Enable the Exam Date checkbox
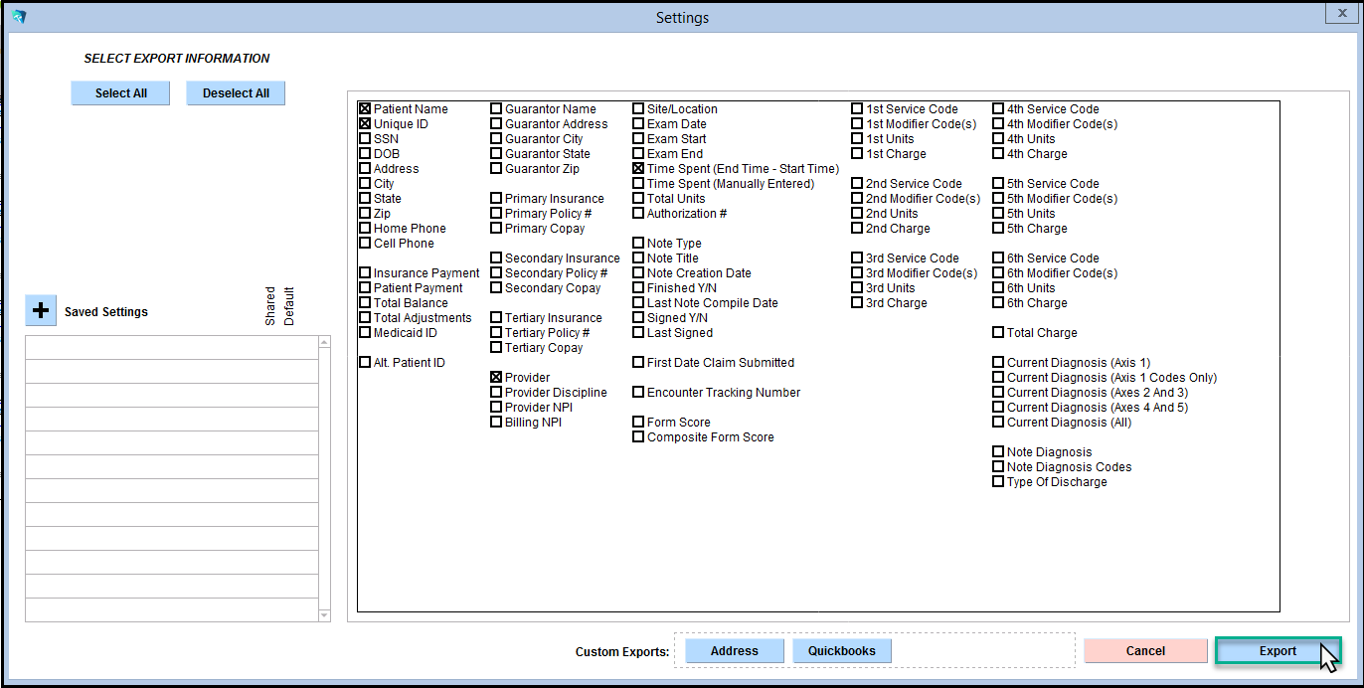The image size is (1364, 688). (638, 124)
